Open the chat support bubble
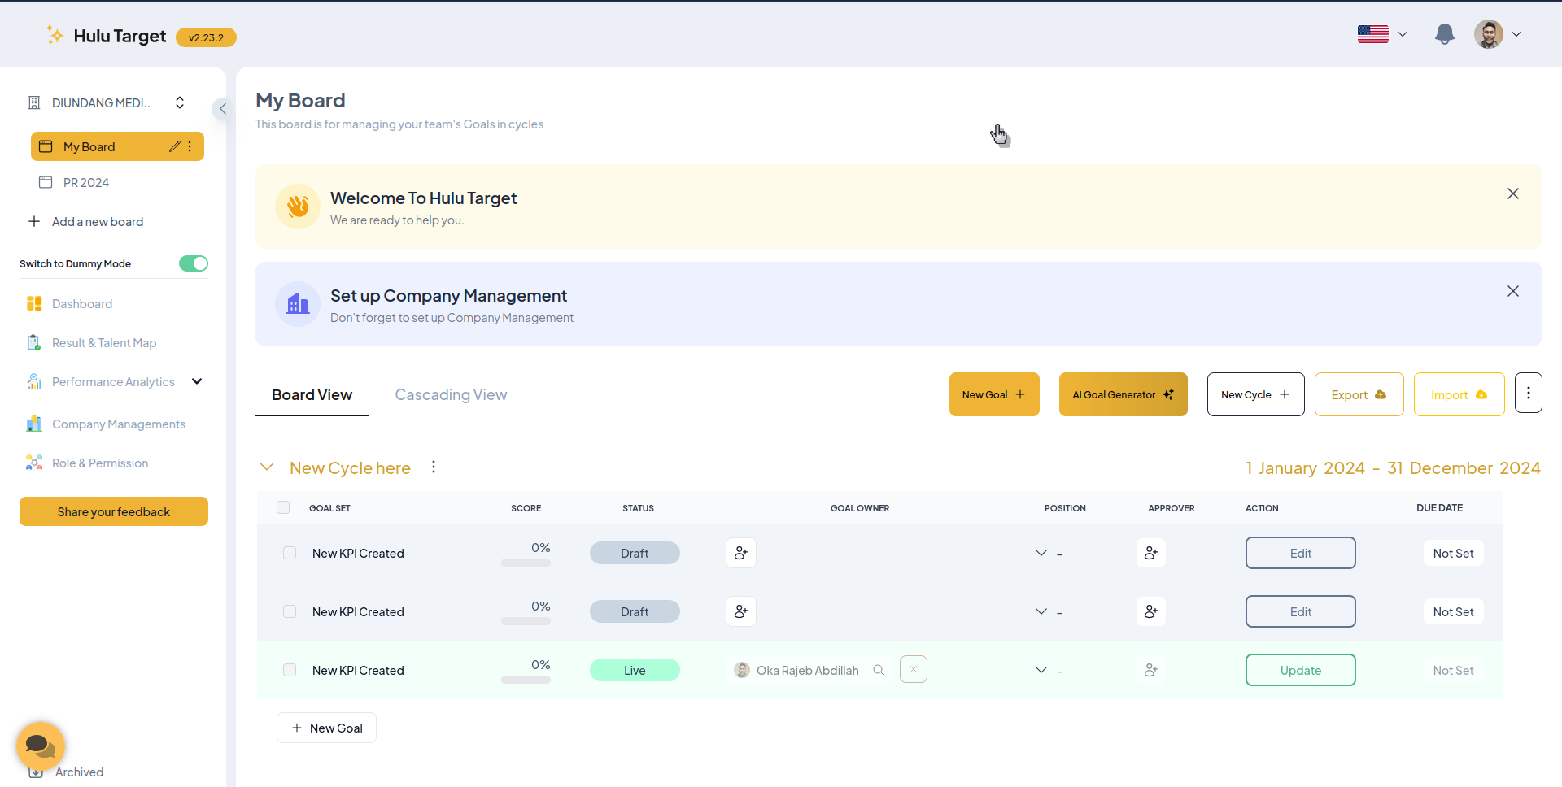The image size is (1562, 787). [x=41, y=746]
